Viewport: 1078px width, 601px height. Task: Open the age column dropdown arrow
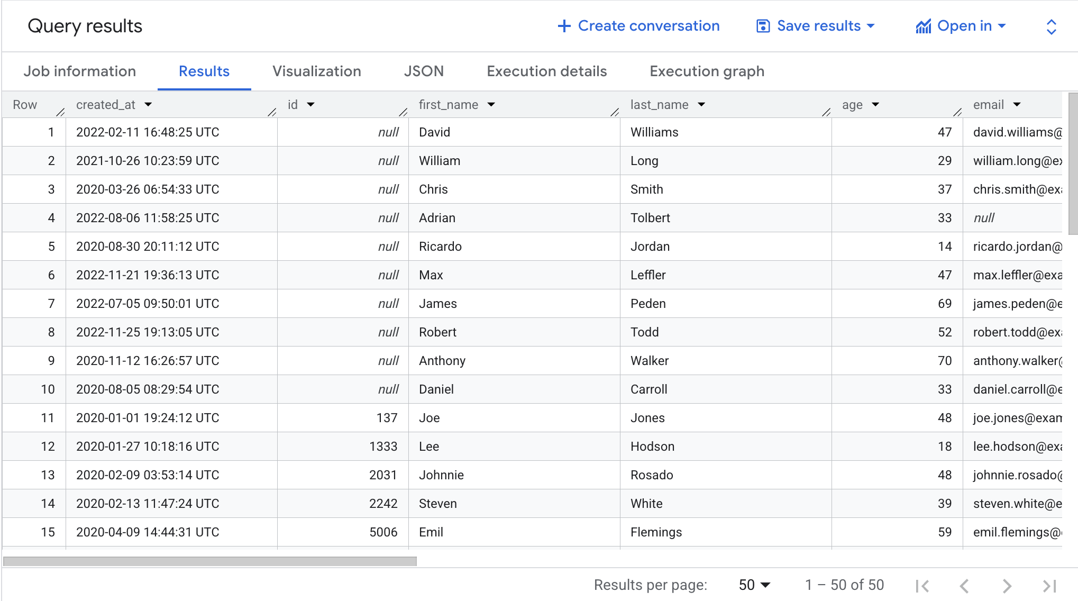[x=875, y=105]
